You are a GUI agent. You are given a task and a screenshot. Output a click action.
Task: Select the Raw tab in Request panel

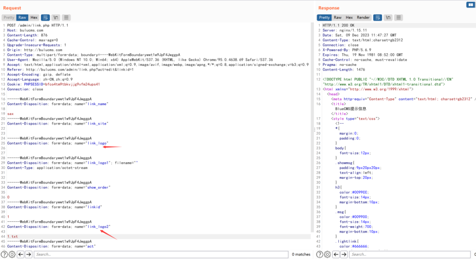point(22,18)
